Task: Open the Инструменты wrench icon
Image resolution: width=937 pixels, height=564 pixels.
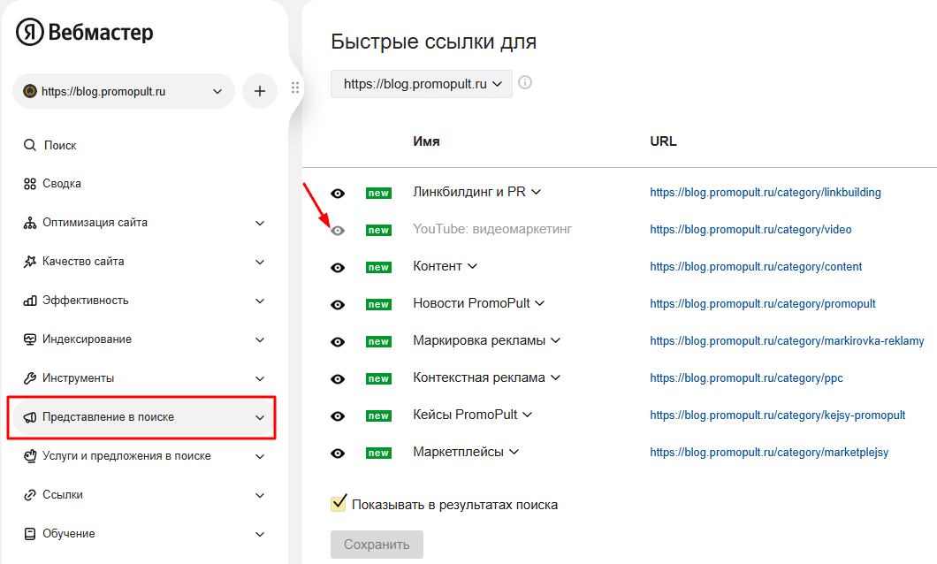Action: [x=29, y=377]
